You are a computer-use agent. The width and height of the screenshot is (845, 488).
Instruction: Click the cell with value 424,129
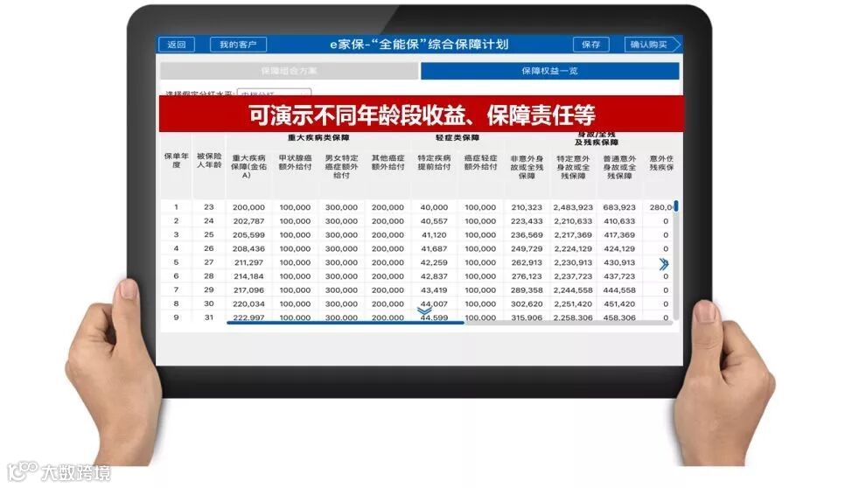tap(619, 249)
